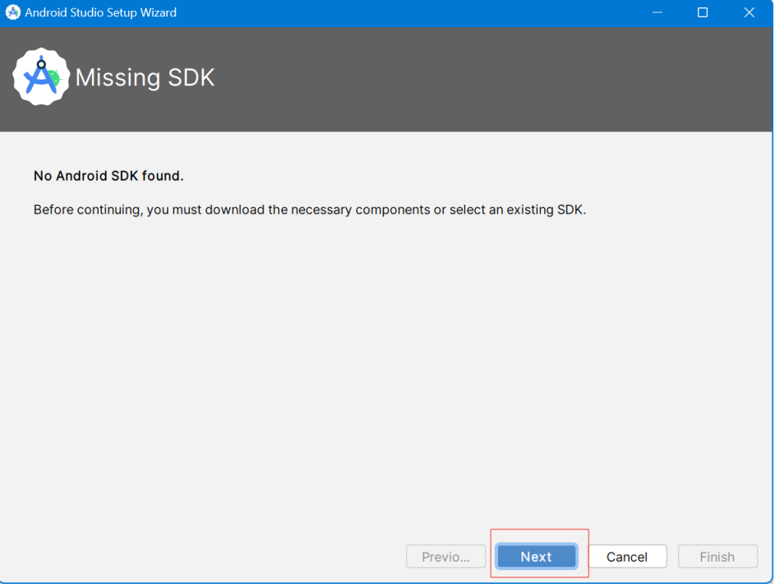The width and height of the screenshot is (775, 588).
Task: Click the Next button
Action: pos(537,558)
